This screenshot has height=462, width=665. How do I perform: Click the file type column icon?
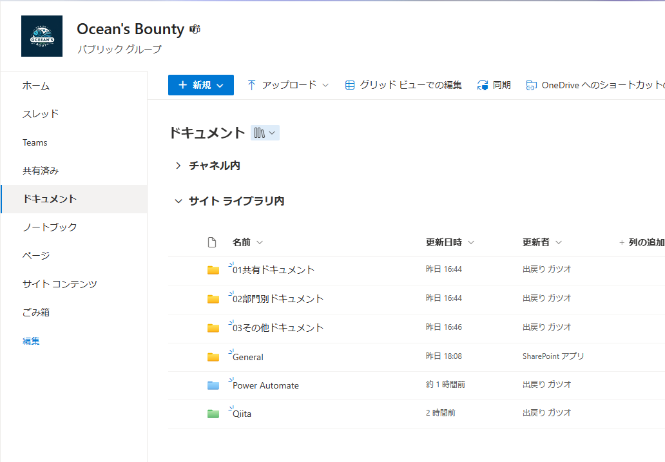click(212, 242)
